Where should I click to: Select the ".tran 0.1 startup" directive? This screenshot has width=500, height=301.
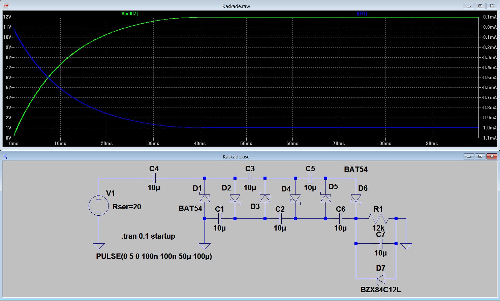point(148,236)
